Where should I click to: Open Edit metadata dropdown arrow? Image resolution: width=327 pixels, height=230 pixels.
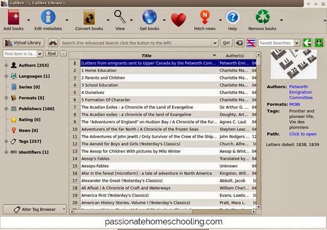click(x=67, y=20)
